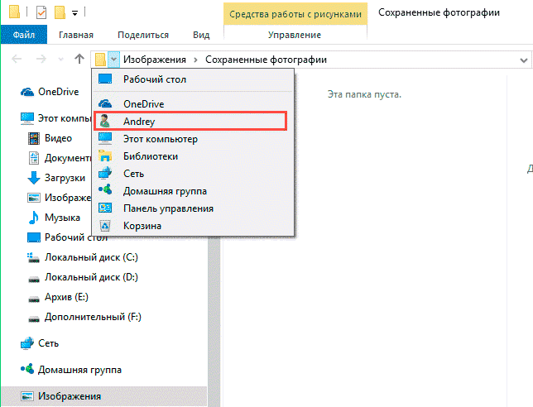The height and width of the screenshot is (407, 533).
Task: Click the Библиотеки libraries icon
Action: 105,156
